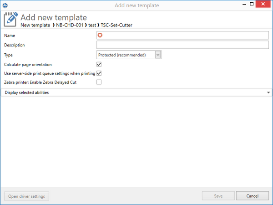
Task: Click the Type dropdown arrow button
Action: 158,55
